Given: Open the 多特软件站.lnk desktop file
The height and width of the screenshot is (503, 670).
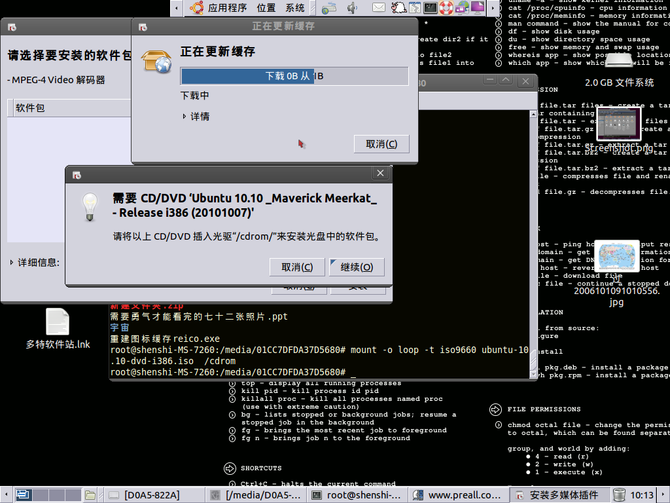Looking at the screenshot, I should 58,329.
